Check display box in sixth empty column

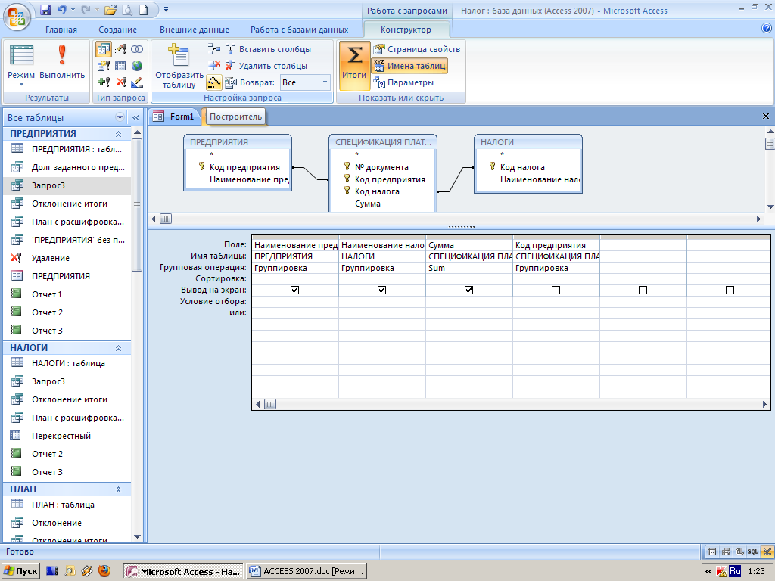(x=730, y=290)
